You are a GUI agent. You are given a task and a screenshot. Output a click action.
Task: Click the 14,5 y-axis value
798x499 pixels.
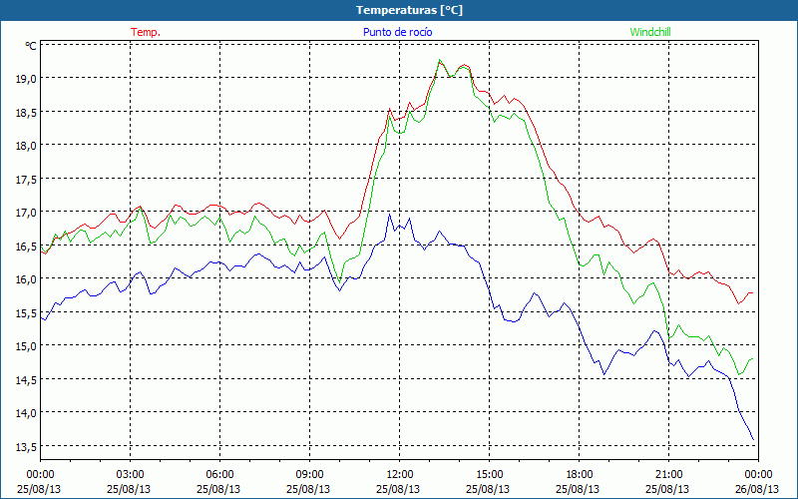click(26, 379)
